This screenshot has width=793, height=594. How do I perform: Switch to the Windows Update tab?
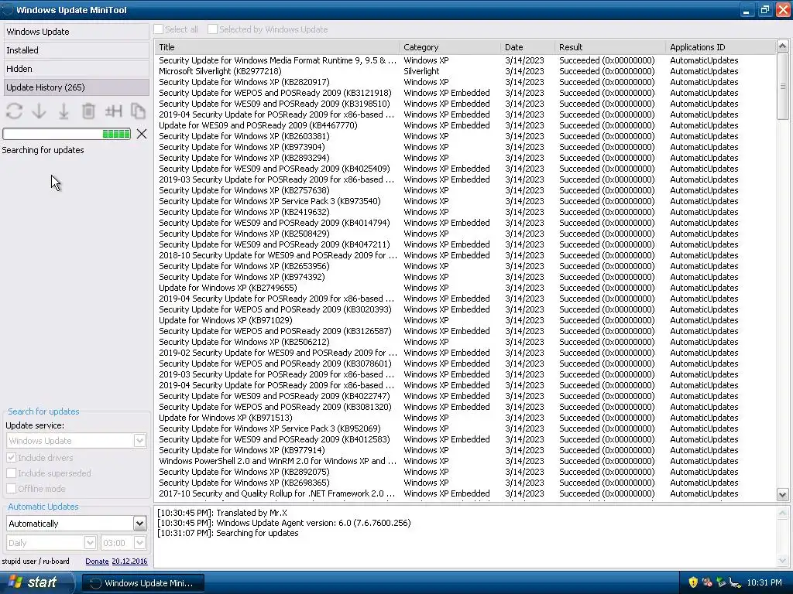(x=77, y=32)
